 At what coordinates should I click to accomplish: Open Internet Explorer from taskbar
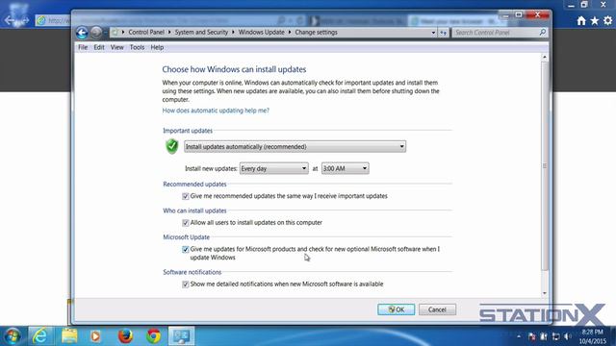click(x=40, y=336)
